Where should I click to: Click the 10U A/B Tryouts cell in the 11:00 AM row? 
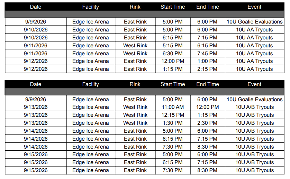(255, 107)
